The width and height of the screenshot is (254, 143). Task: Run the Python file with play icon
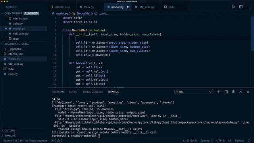(233, 7)
